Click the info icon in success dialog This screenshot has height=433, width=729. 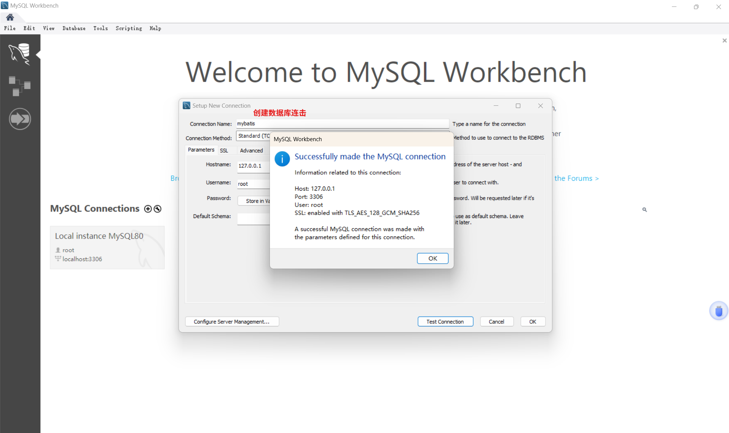[x=282, y=159]
